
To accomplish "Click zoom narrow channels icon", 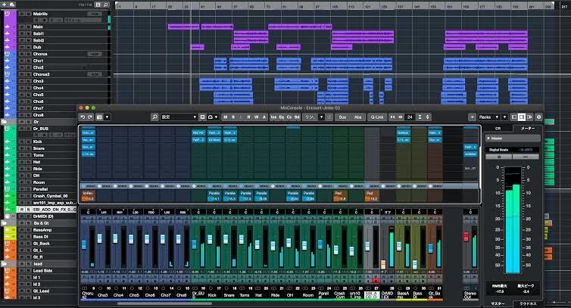I will (x=392, y=117).
